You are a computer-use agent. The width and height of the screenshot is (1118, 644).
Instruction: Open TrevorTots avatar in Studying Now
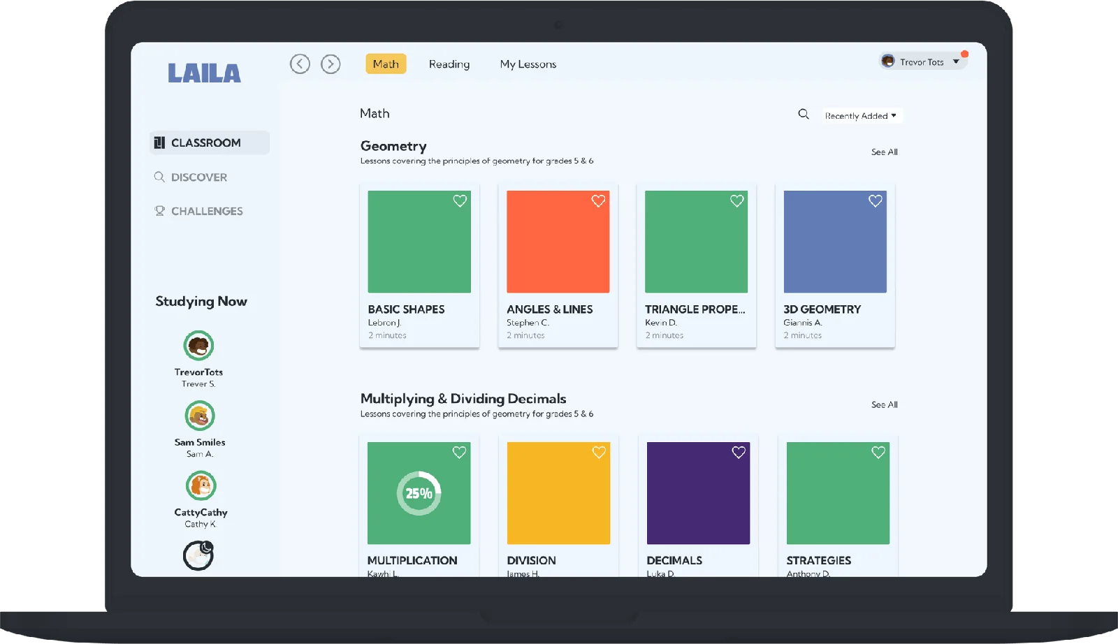point(198,346)
